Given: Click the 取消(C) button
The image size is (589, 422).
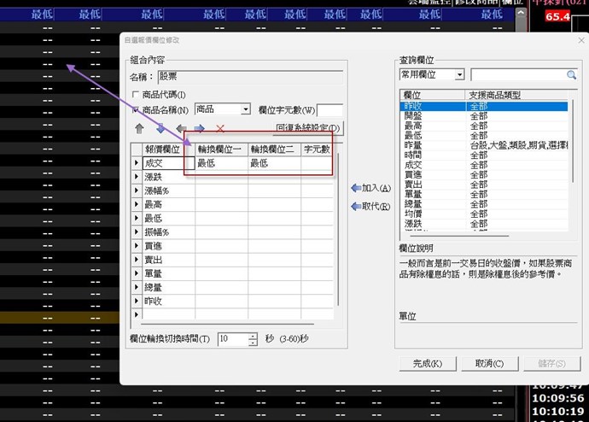Looking at the screenshot, I should (489, 363).
